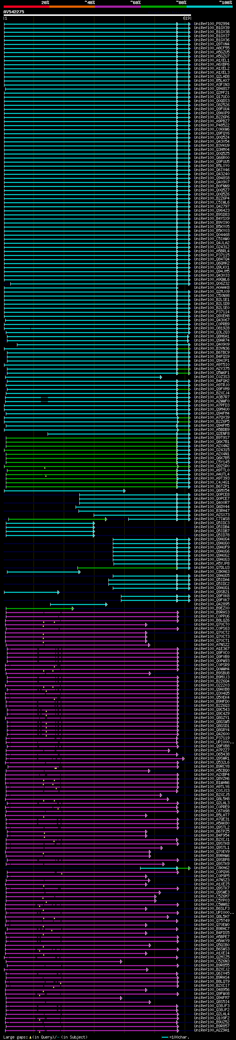
Task: Select the UniRef100_B9EZX0 label
Action: 212,608
